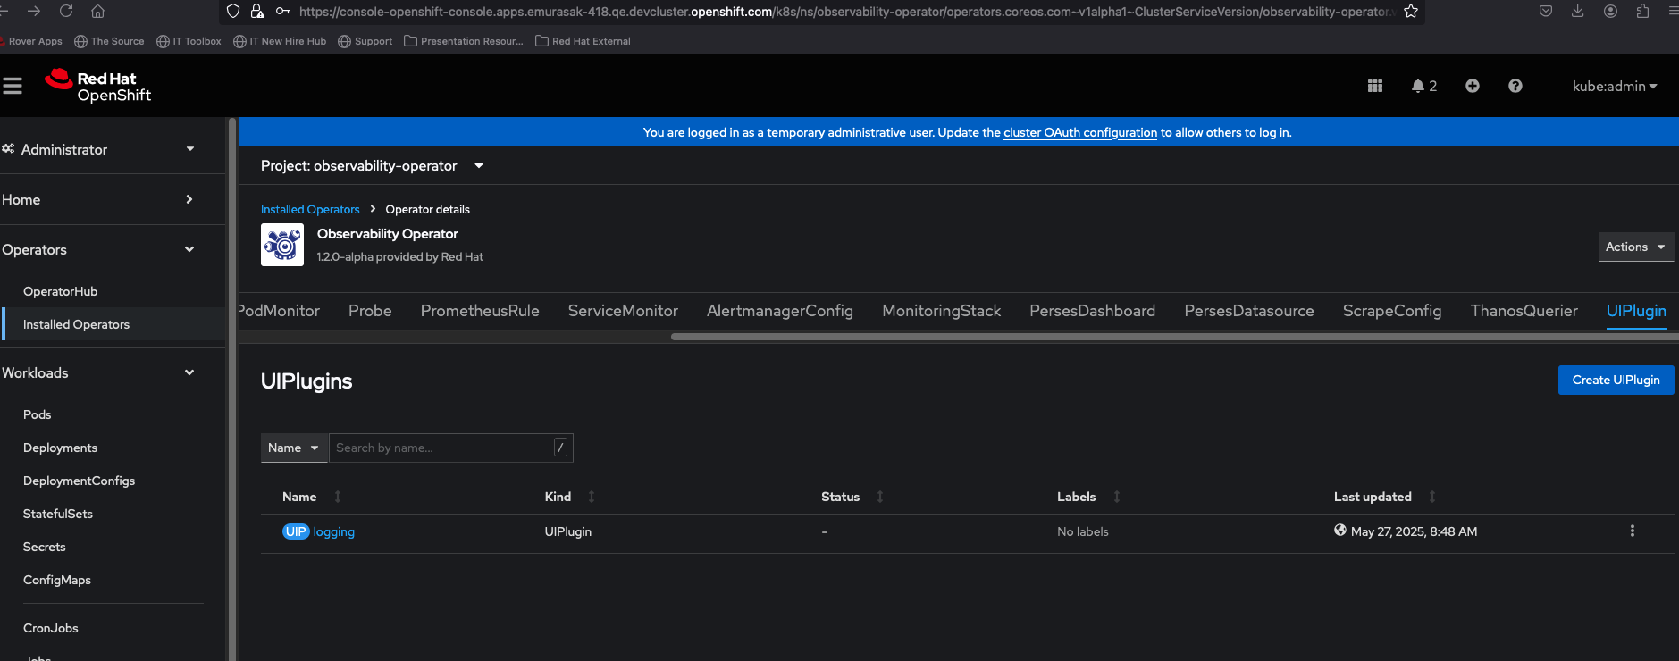
Task: Bookmark this page with the star icon
Action: (x=1411, y=11)
